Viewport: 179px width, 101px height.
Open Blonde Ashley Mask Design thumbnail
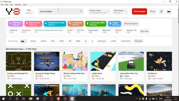tap(75, 61)
